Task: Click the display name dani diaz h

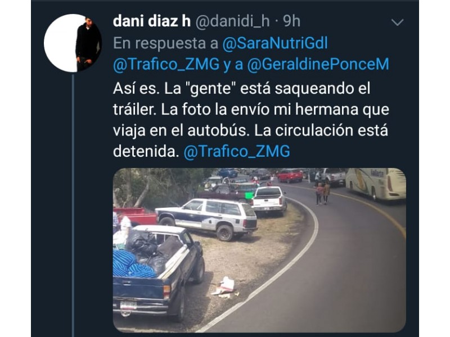Action: click(x=152, y=21)
